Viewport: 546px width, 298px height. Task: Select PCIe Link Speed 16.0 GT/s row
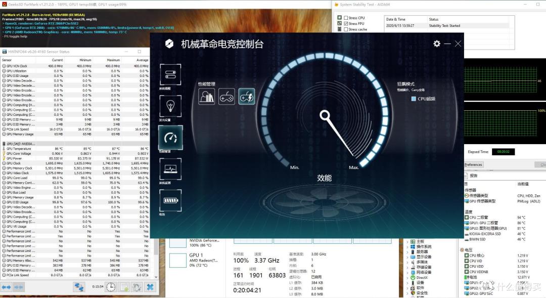tap(75, 130)
